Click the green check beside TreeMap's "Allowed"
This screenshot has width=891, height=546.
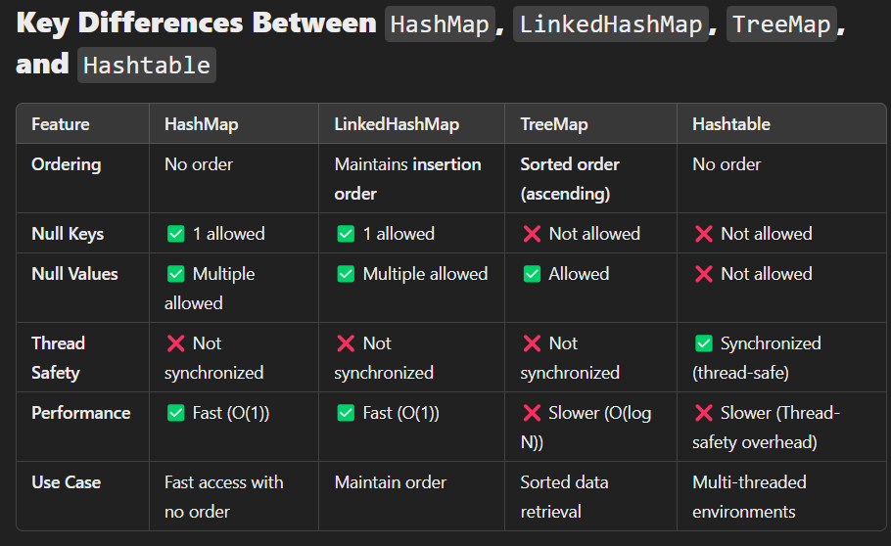(532, 274)
